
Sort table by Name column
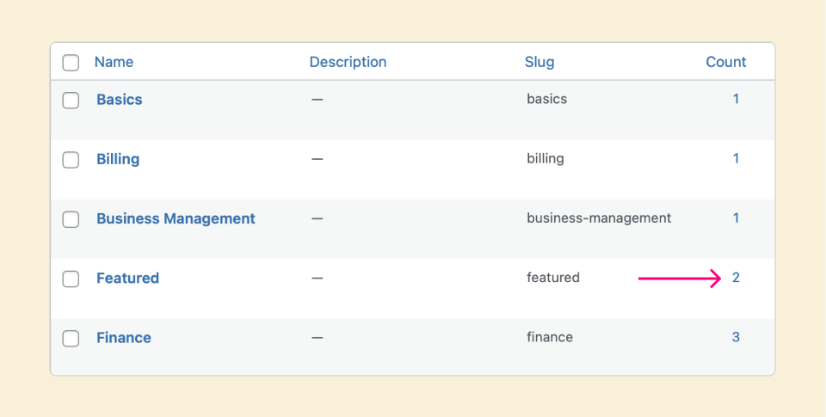coord(114,62)
